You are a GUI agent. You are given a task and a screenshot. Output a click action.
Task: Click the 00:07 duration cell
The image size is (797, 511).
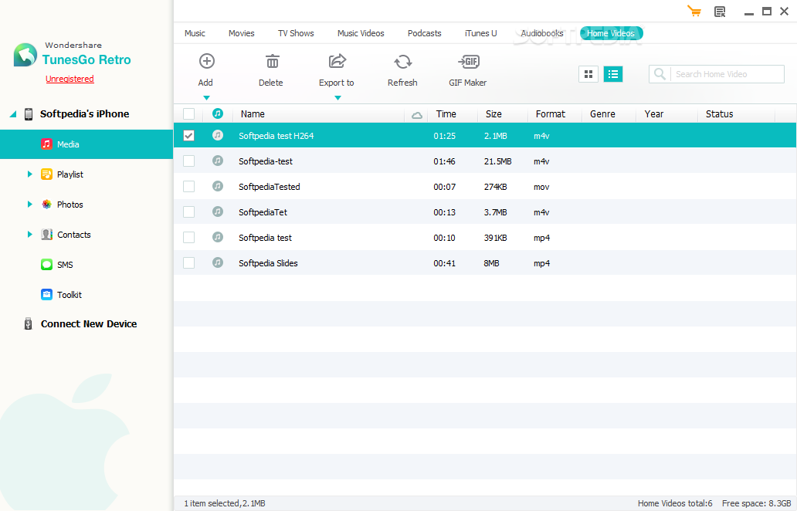(x=444, y=187)
